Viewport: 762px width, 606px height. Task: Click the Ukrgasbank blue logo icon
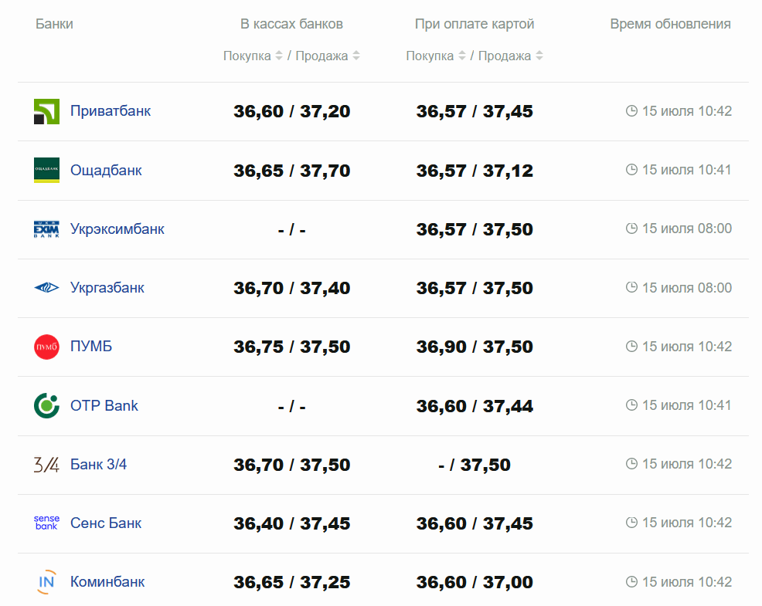point(46,288)
